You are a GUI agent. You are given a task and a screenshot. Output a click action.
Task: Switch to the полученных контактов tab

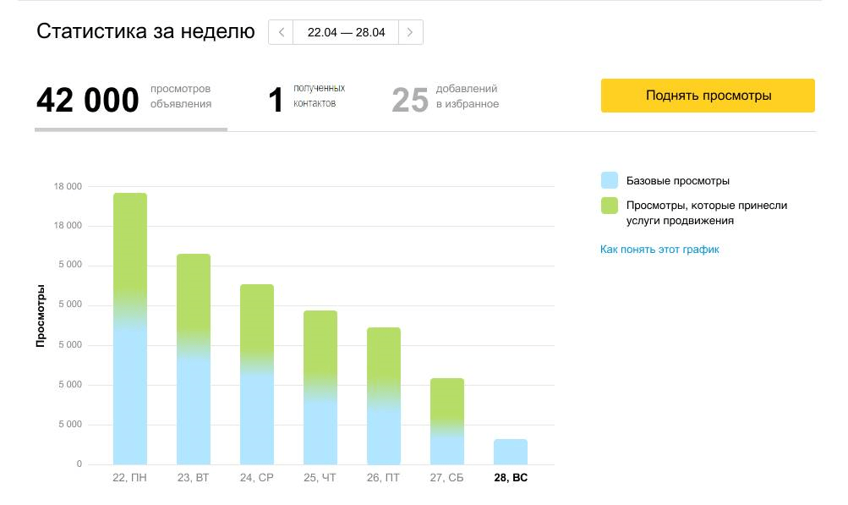(x=306, y=100)
